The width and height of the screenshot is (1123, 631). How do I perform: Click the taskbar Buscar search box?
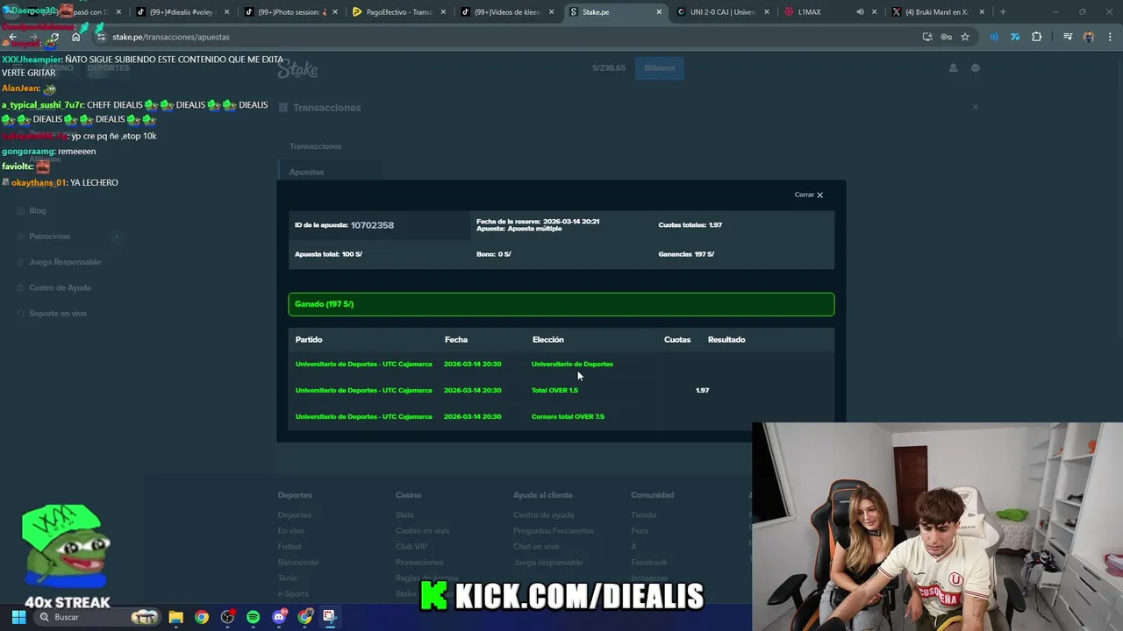tap(98, 617)
